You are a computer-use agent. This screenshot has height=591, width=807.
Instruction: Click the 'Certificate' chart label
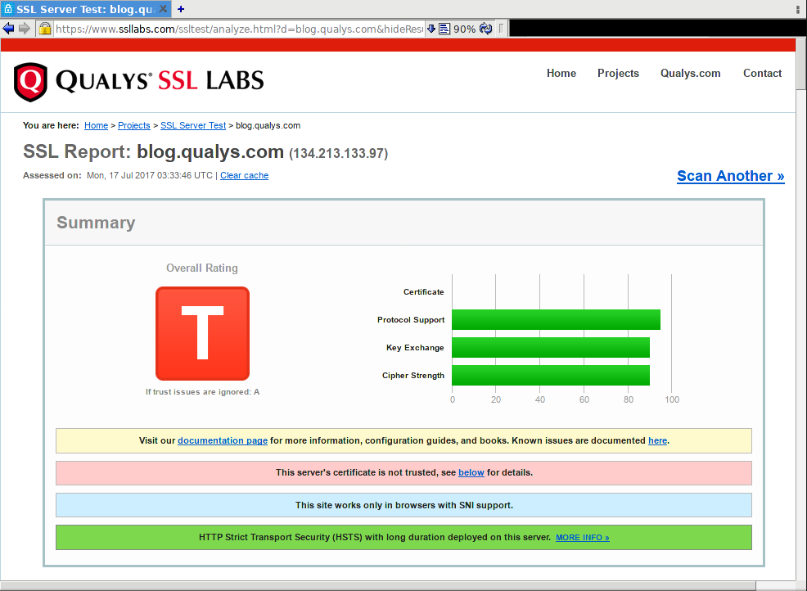click(424, 292)
